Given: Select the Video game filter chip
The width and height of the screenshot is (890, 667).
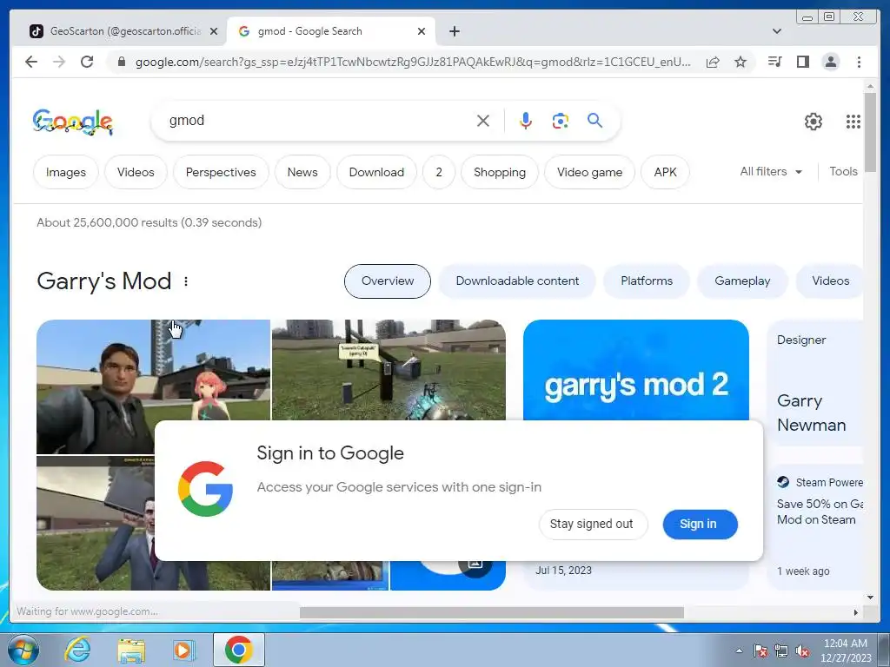Looking at the screenshot, I should [590, 172].
